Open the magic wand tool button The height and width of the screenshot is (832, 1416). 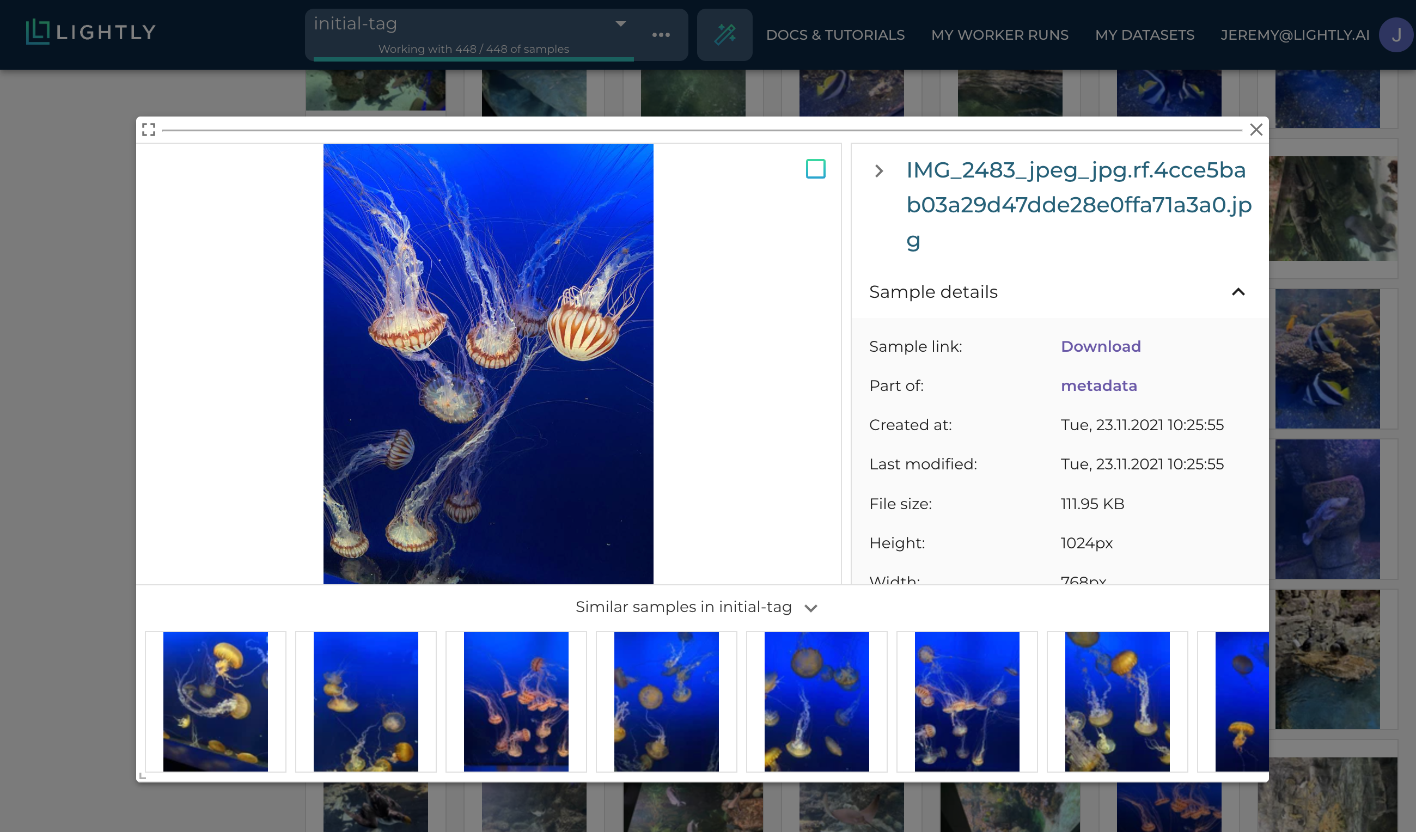[x=724, y=35]
